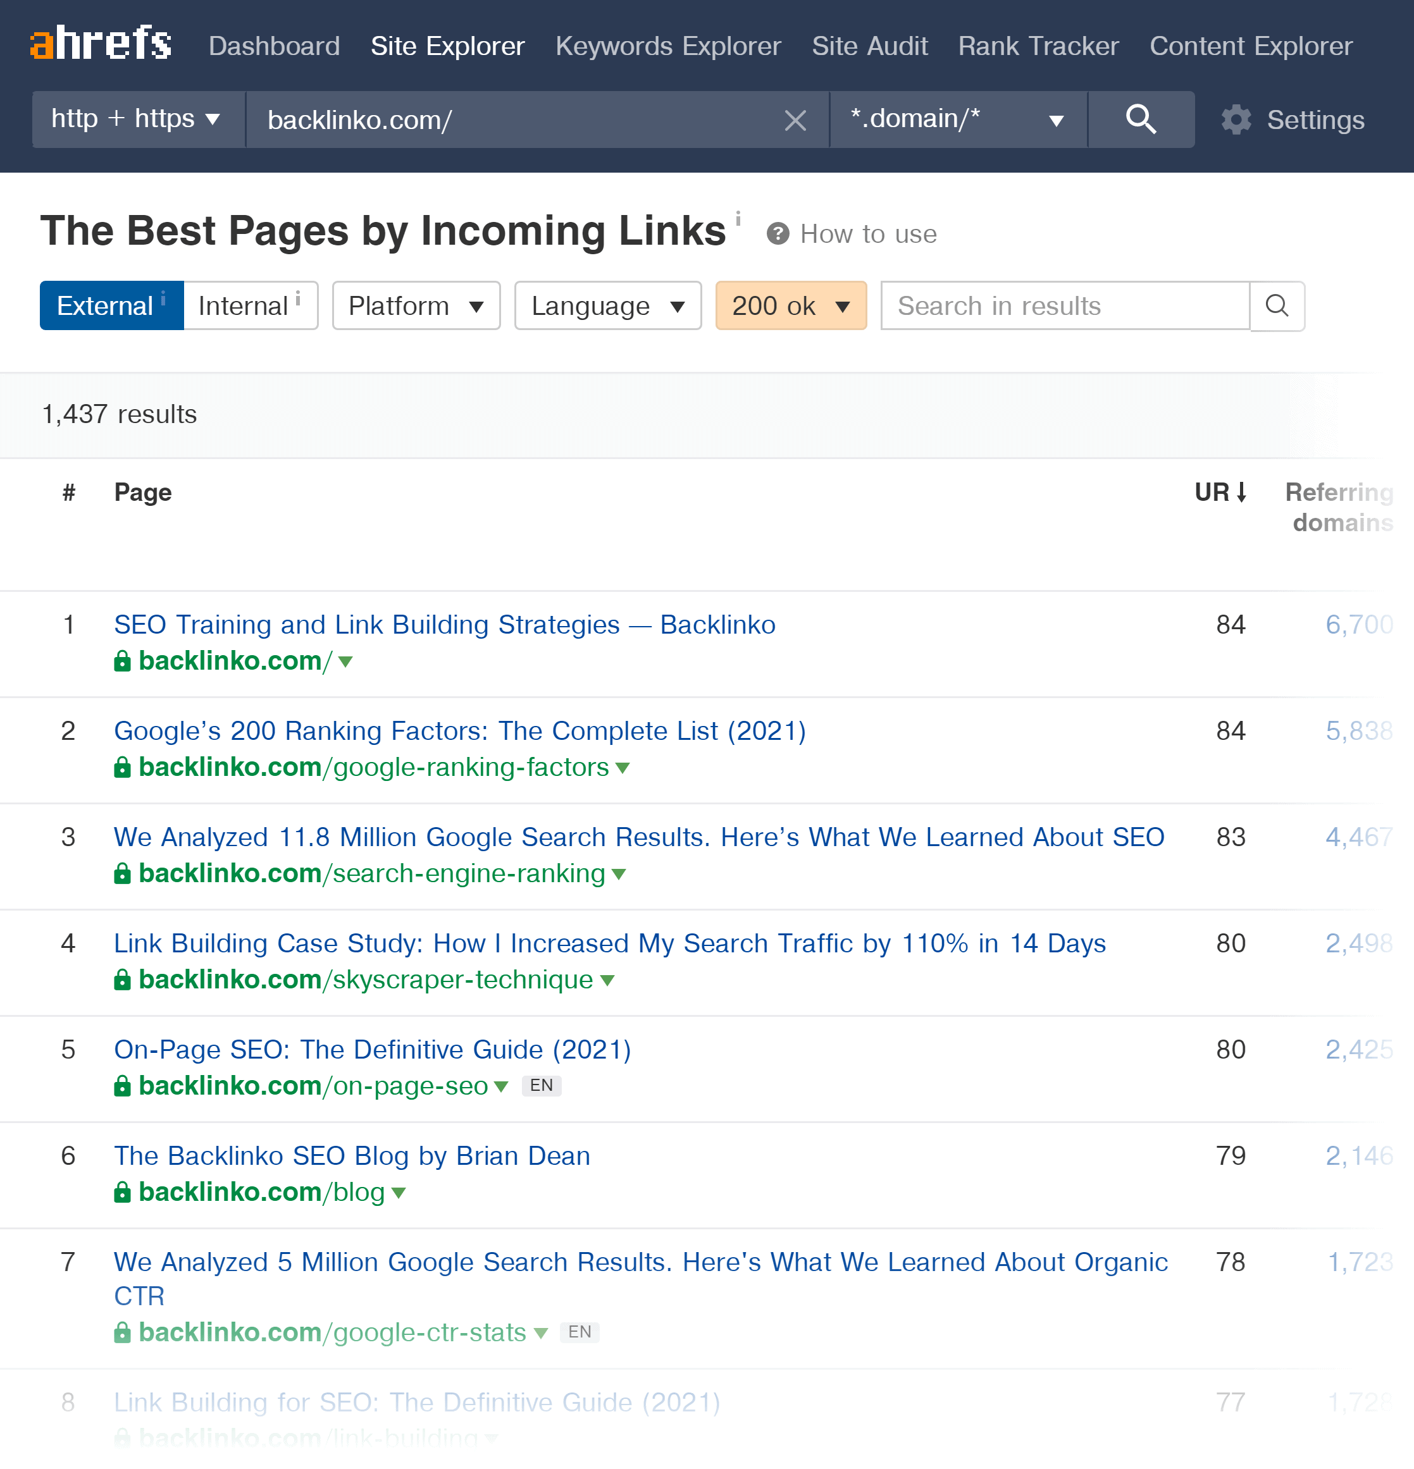Open Link Building Case Study page link
The width and height of the screenshot is (1414, 1469).
point(609,943)
